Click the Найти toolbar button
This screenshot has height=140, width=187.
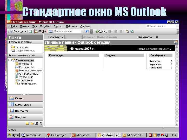pos(41,31)
